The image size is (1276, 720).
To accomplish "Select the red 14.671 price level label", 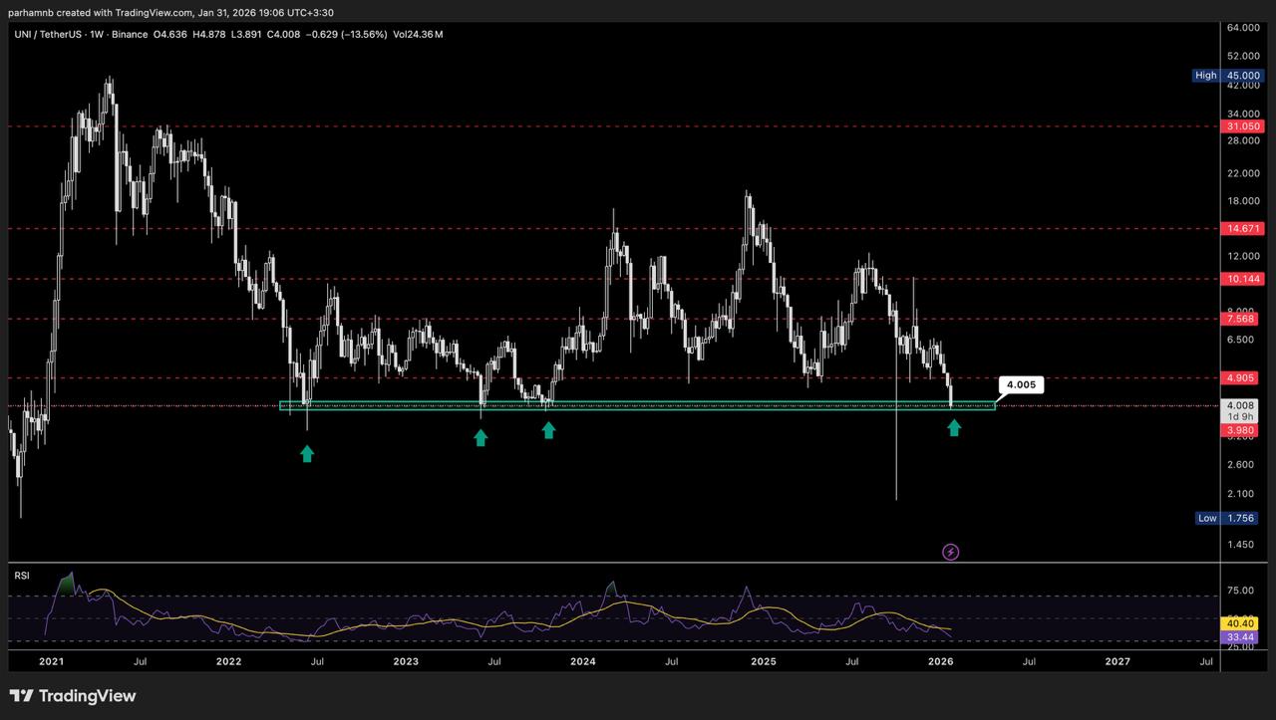I will click(1242, 228).
